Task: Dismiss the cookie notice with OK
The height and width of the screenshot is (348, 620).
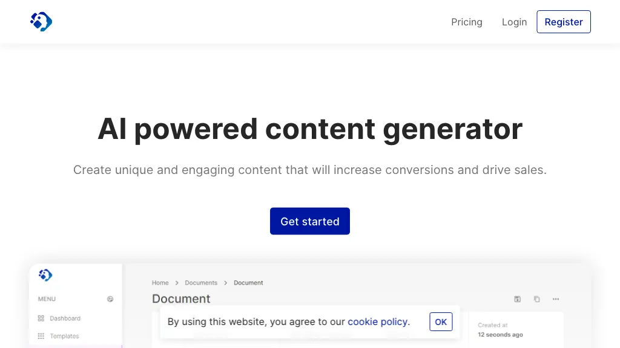Action: coord(441,322)
